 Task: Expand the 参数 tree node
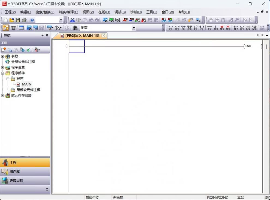(x=3, y=56)
